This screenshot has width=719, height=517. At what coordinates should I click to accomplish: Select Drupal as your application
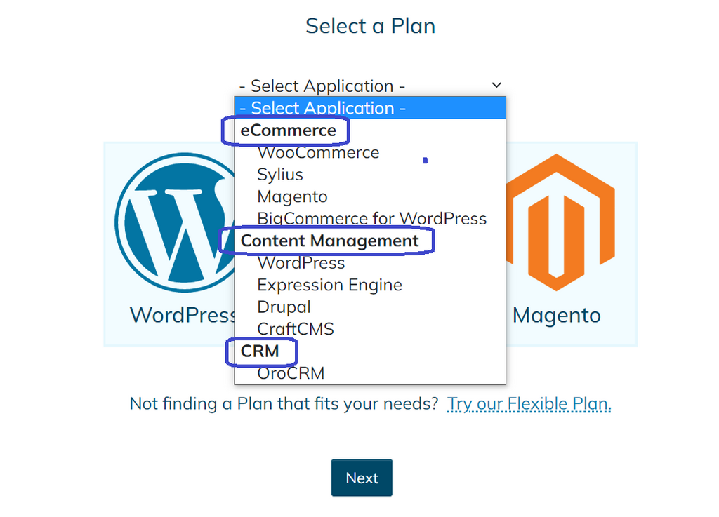[x=284, y=307]
